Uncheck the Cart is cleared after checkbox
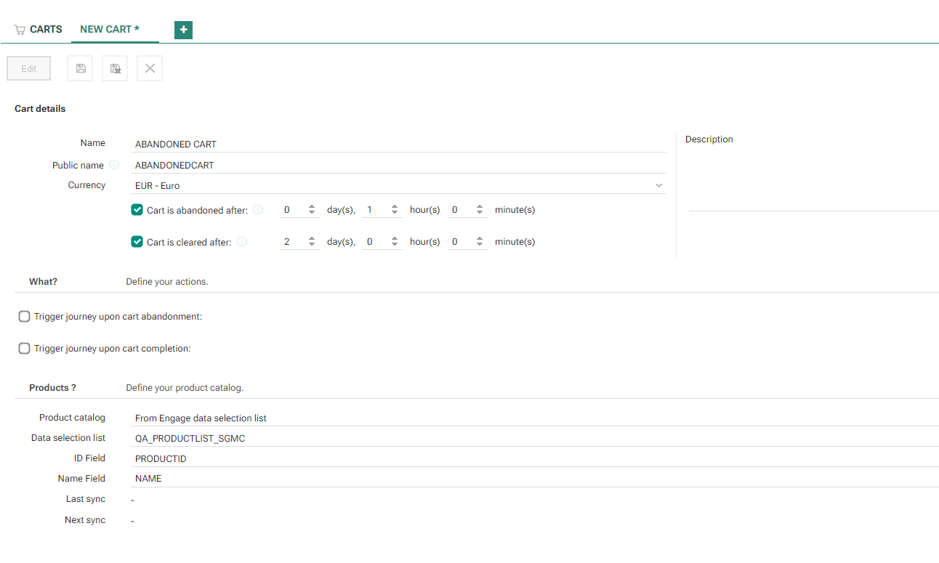939x563 pixels. tap(137, 242)
